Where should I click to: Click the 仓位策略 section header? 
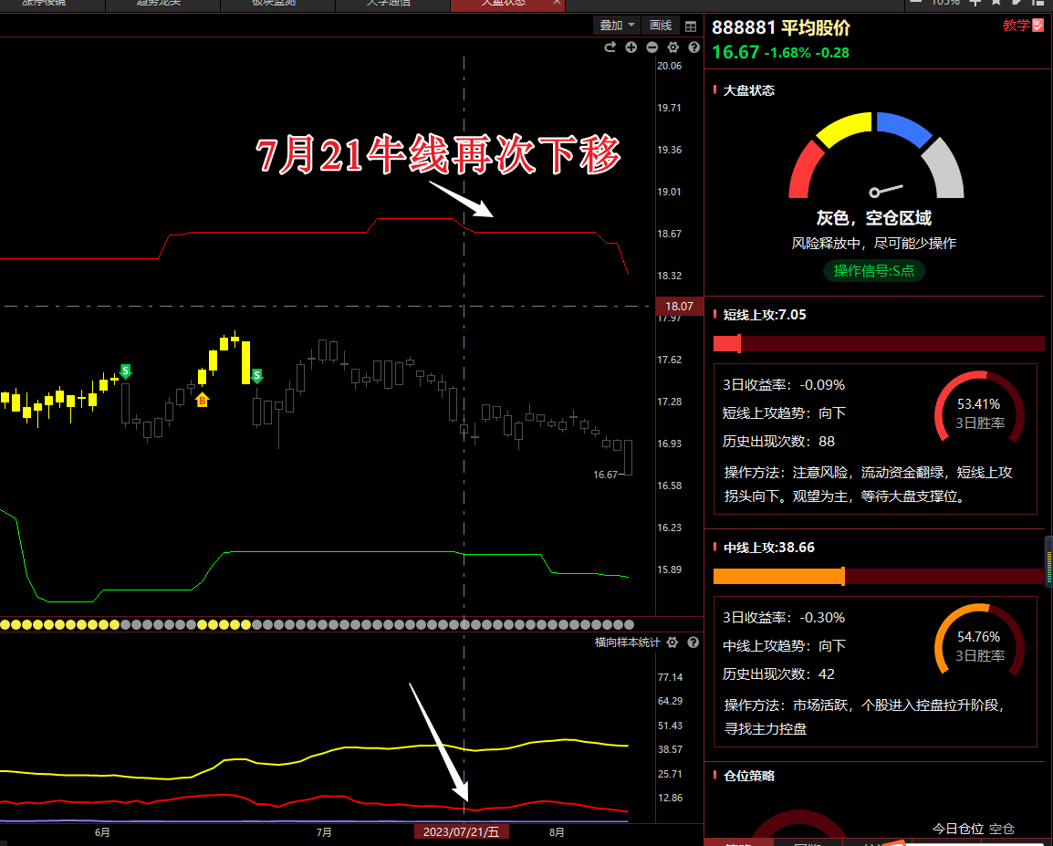(748, 776)
